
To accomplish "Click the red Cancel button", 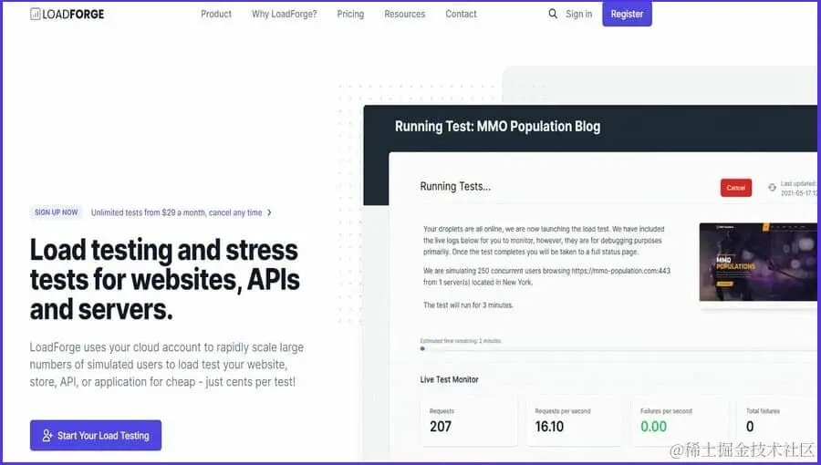I will (x=735, y=188).
